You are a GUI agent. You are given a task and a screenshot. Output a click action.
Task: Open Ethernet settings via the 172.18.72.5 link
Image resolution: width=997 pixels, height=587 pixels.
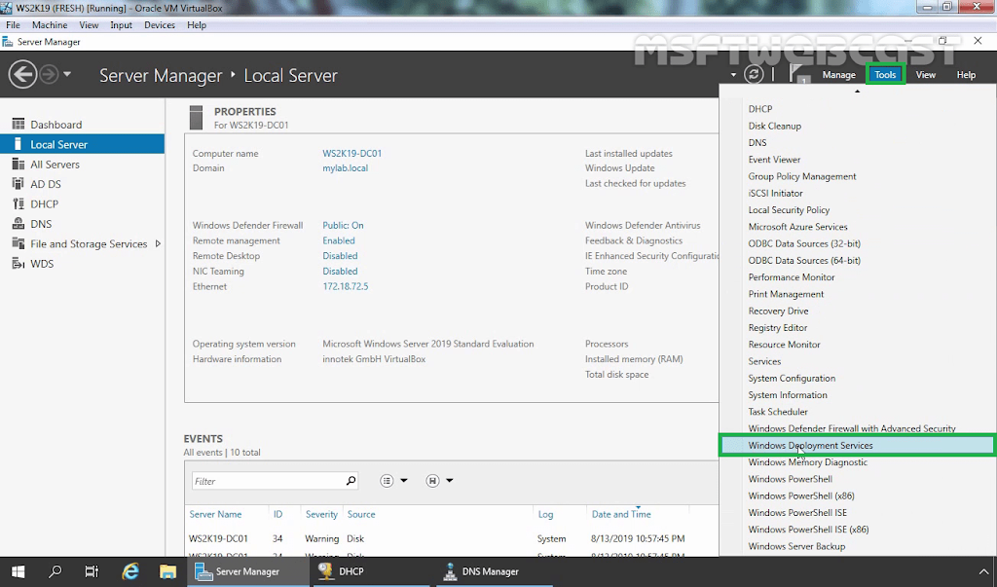345,286
